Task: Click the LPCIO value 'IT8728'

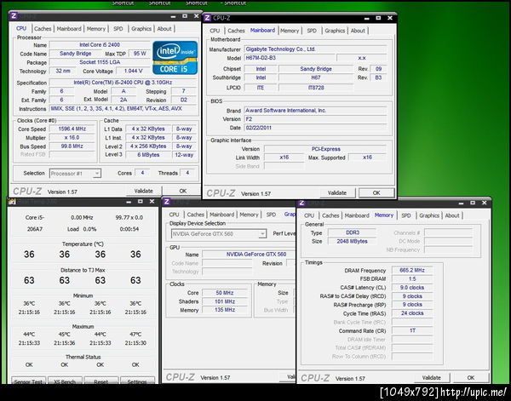Action: coord(316,88)
